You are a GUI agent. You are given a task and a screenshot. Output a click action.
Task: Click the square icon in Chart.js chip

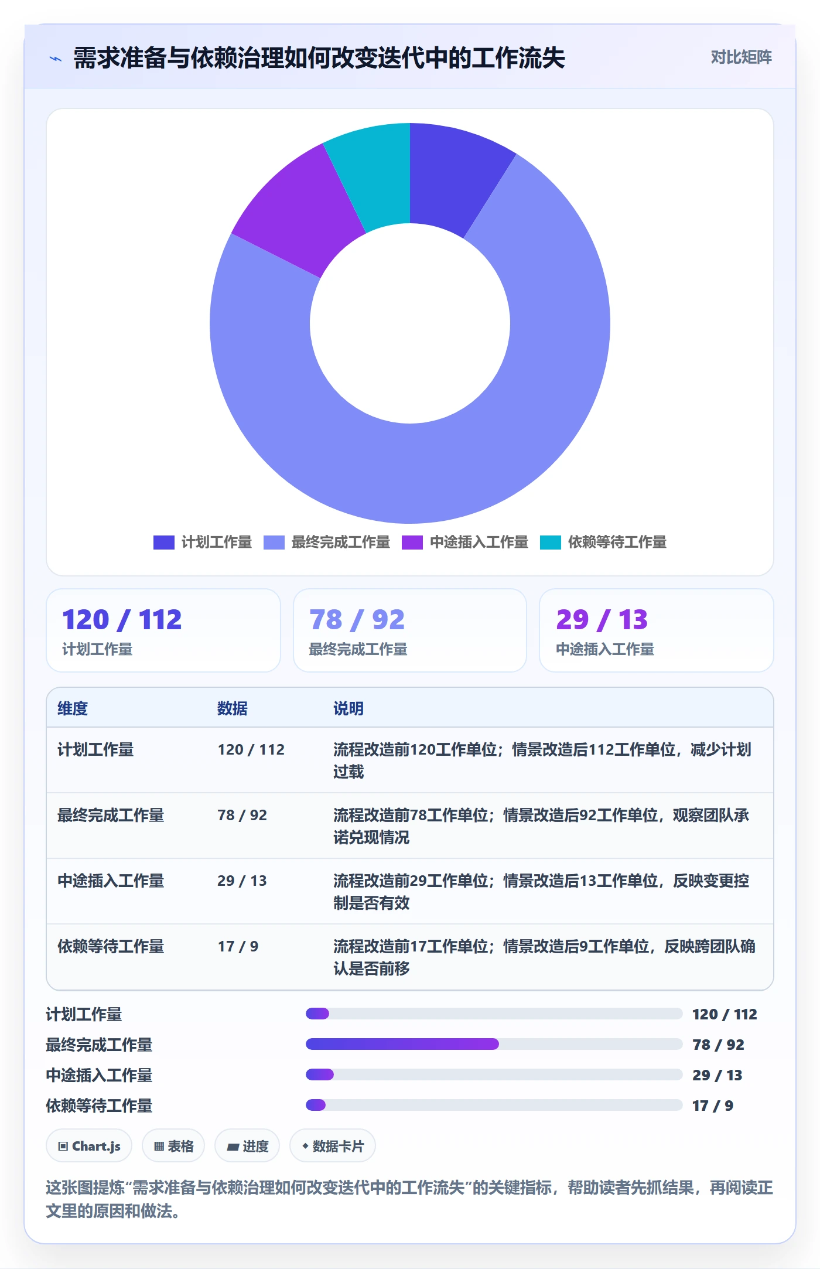coord(63,1146)
